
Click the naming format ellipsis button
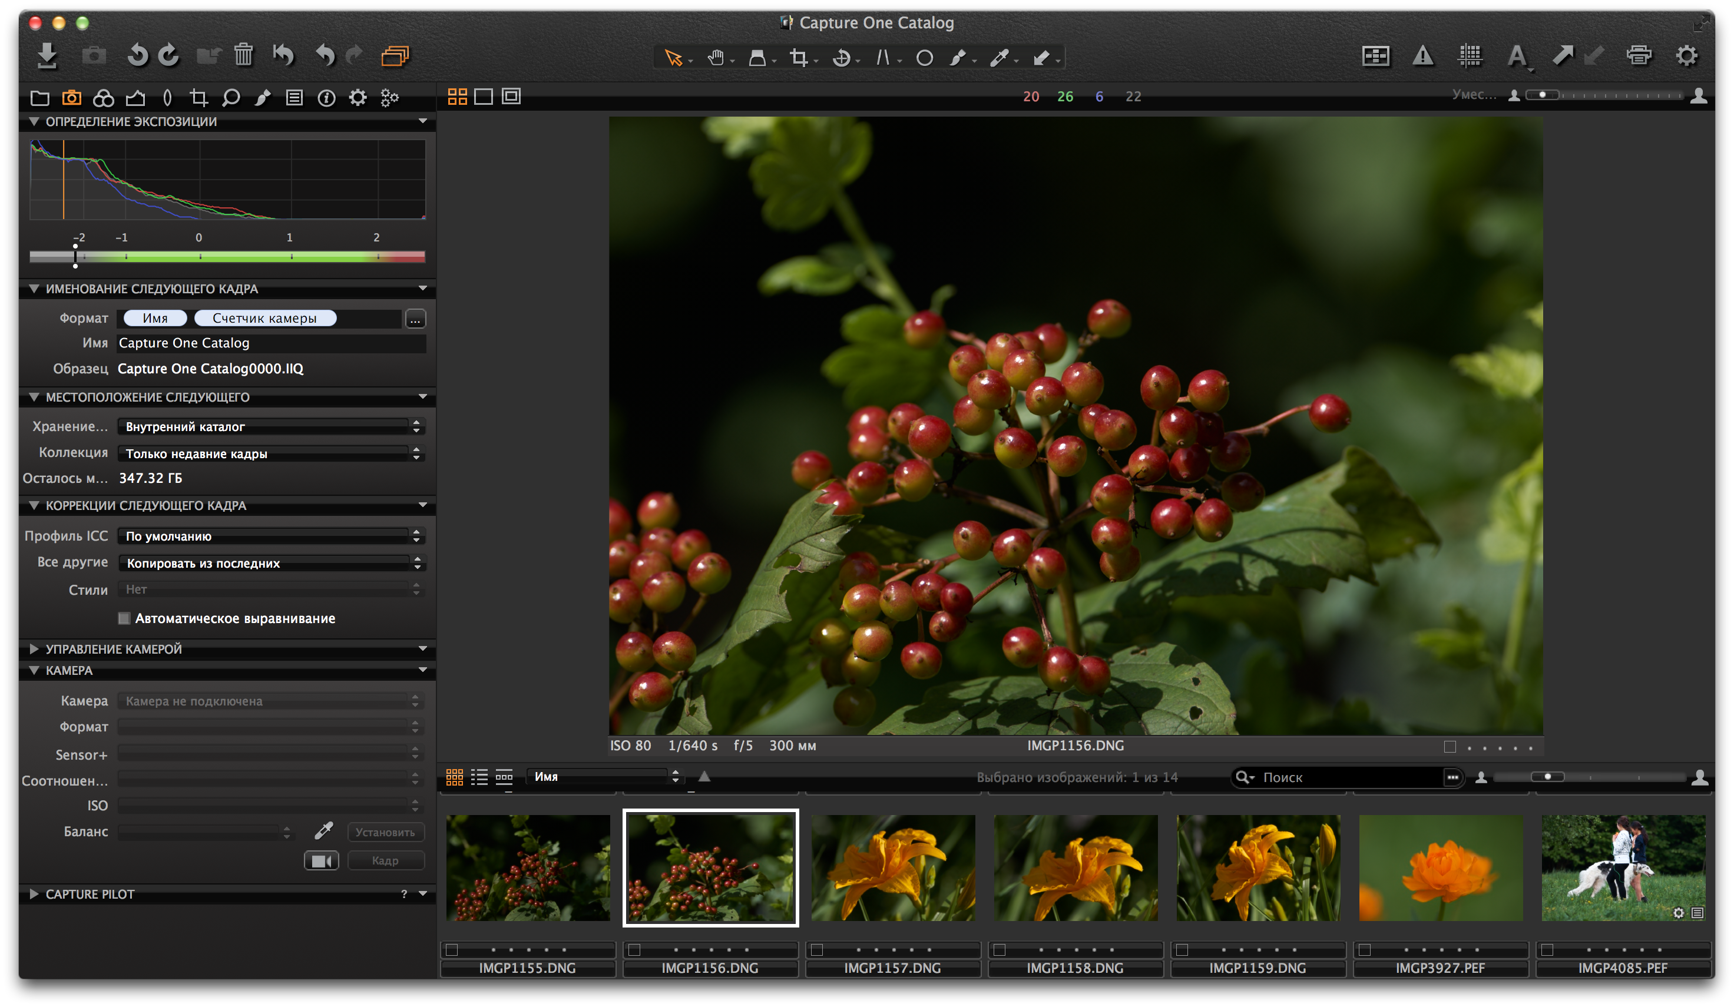[415, 319]
